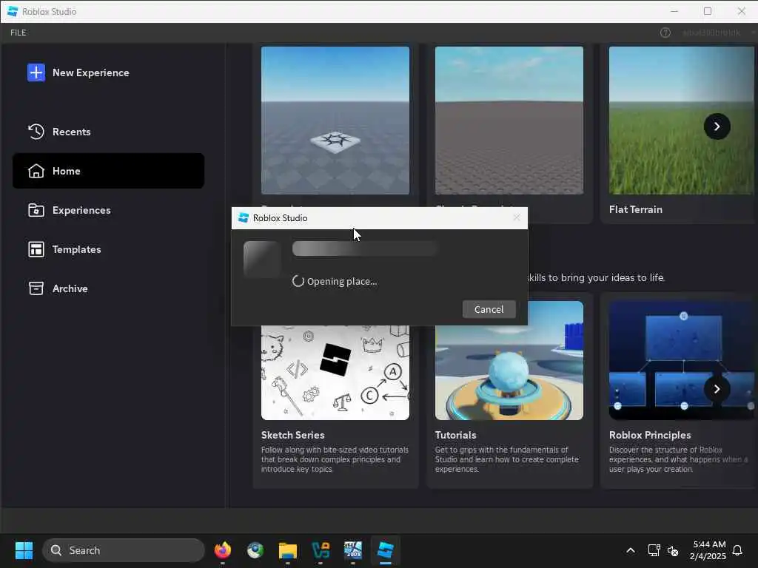Click the muted volume tray icon
The height and width of the screenshot is (568, 758).
(672, 550)
